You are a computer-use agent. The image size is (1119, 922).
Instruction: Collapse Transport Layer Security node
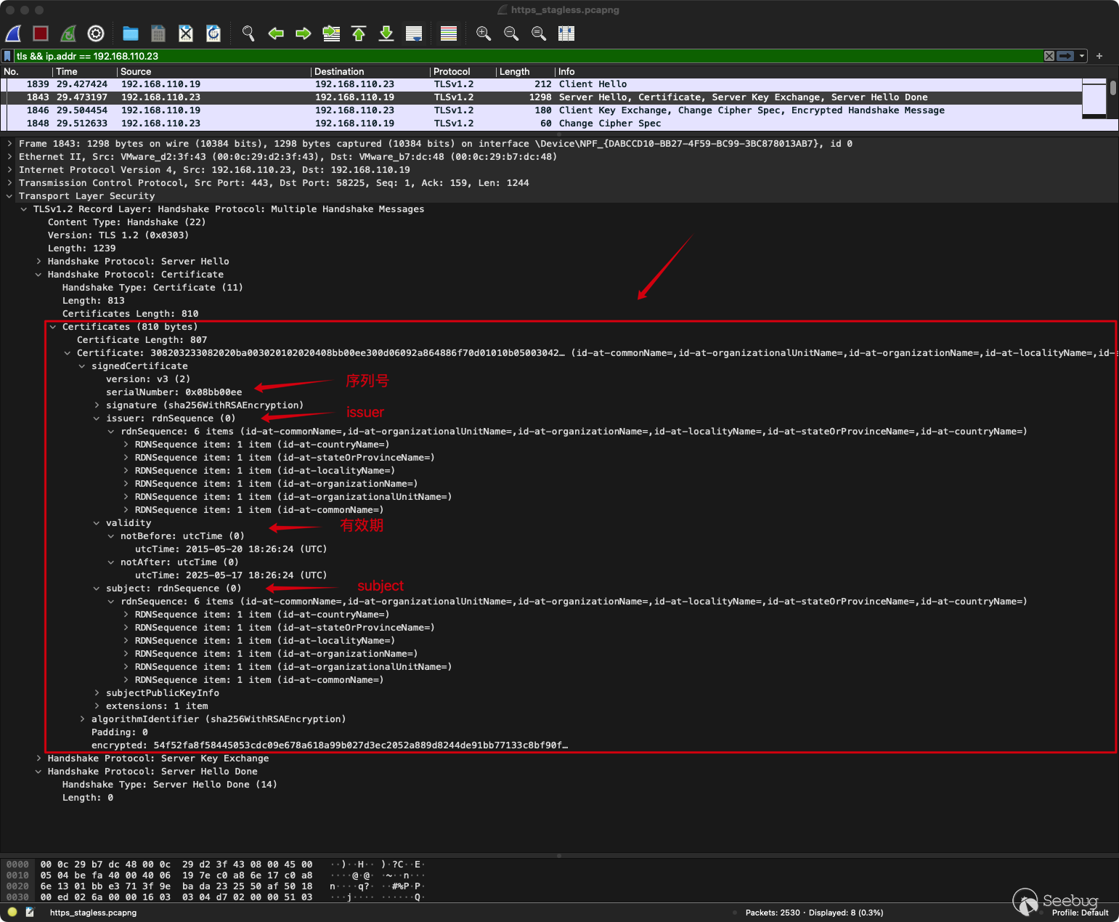9,196
